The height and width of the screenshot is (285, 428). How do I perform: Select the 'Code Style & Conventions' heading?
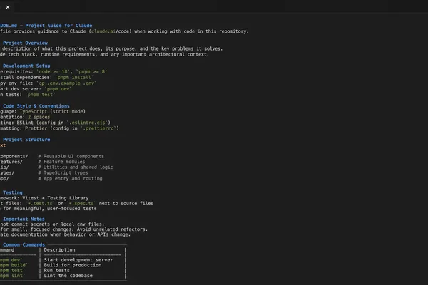tap(36, 106)
